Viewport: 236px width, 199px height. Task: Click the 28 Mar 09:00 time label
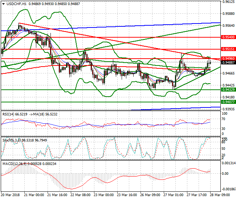click(x=220, y=195)
